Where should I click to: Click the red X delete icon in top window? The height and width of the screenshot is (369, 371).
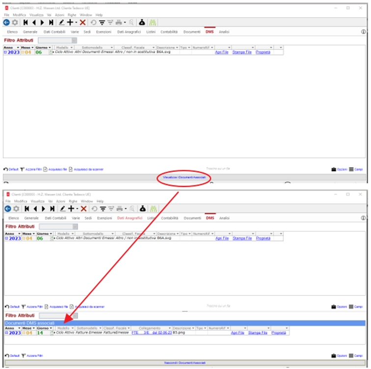click(x=82, y=23)
